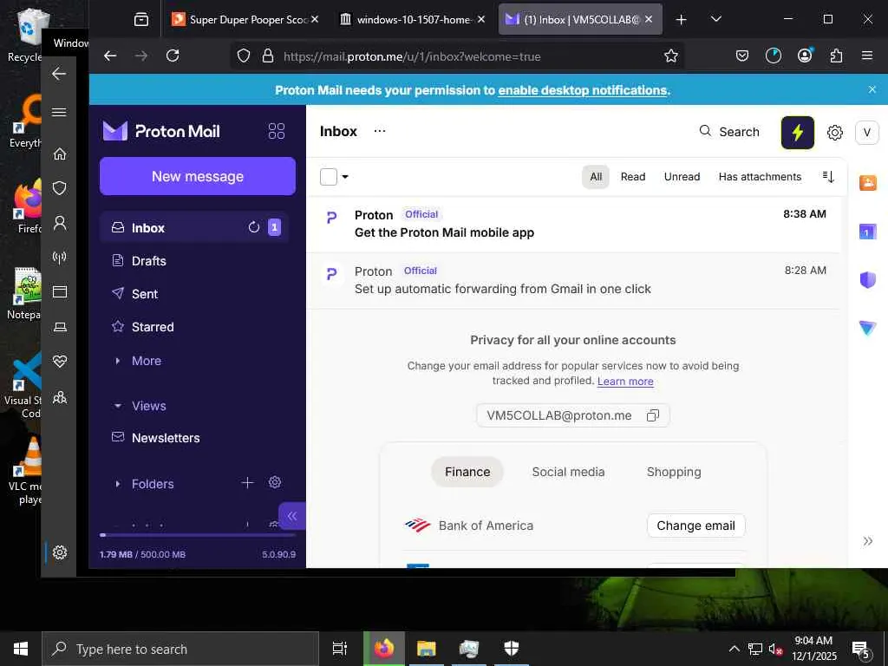This screenshot has height=666, width=888.
Task: Expand right side panel double chevron
Action: pyautogui.click(x=867, y=541)
